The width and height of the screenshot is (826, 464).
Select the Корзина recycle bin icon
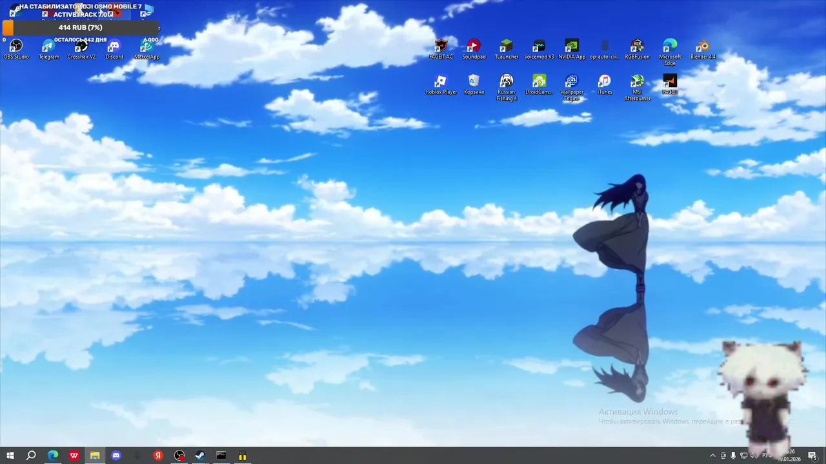point(474,84)
